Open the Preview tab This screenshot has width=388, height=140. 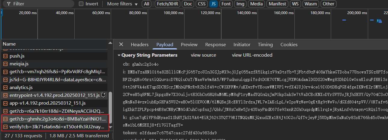[189, 44]
